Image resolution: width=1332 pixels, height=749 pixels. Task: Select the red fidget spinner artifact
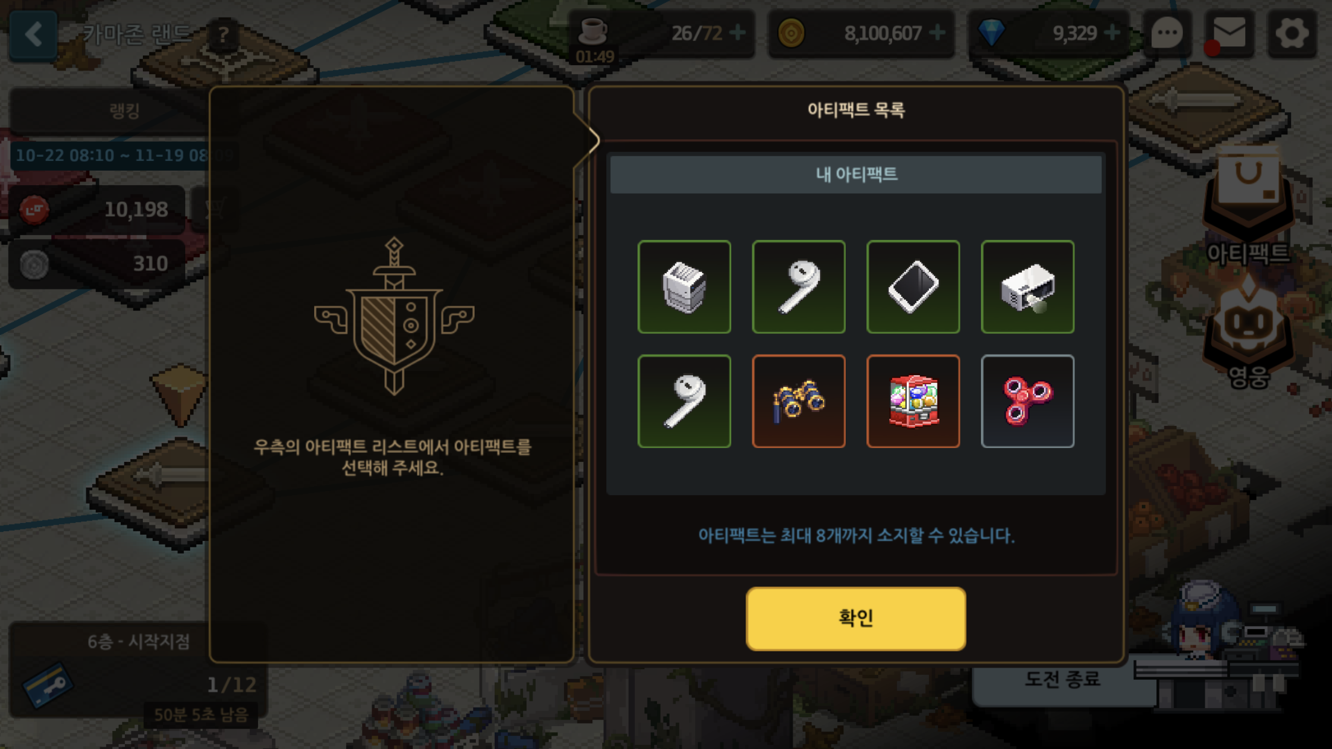pos(1027,401)
